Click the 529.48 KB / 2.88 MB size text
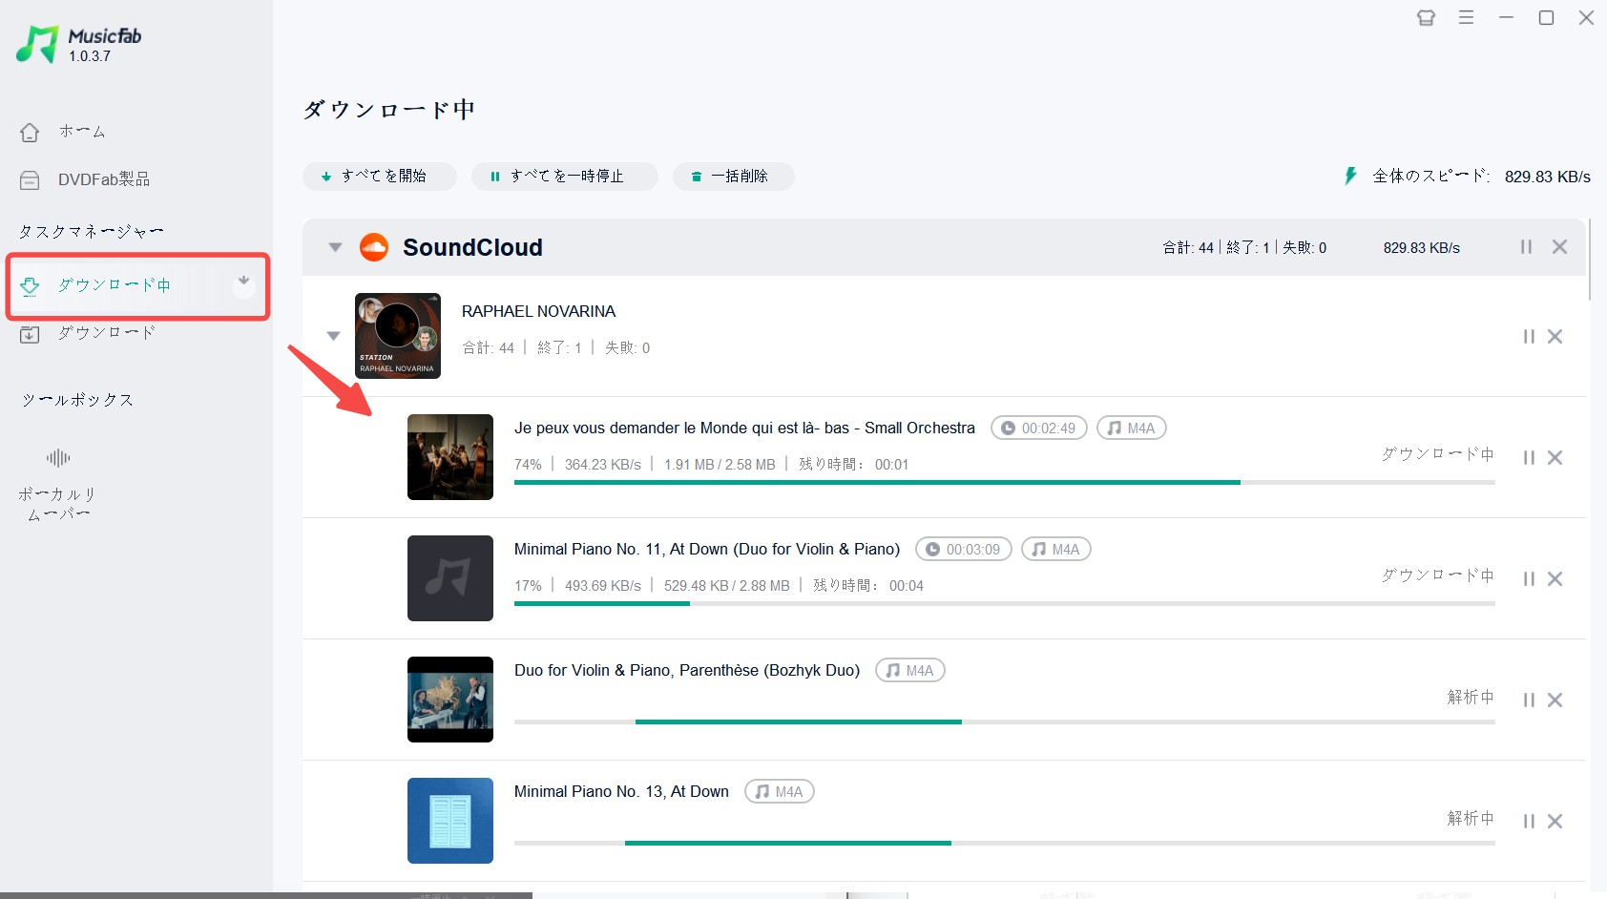The width and height of the screenshot is (1607, 899). point(727,586)
